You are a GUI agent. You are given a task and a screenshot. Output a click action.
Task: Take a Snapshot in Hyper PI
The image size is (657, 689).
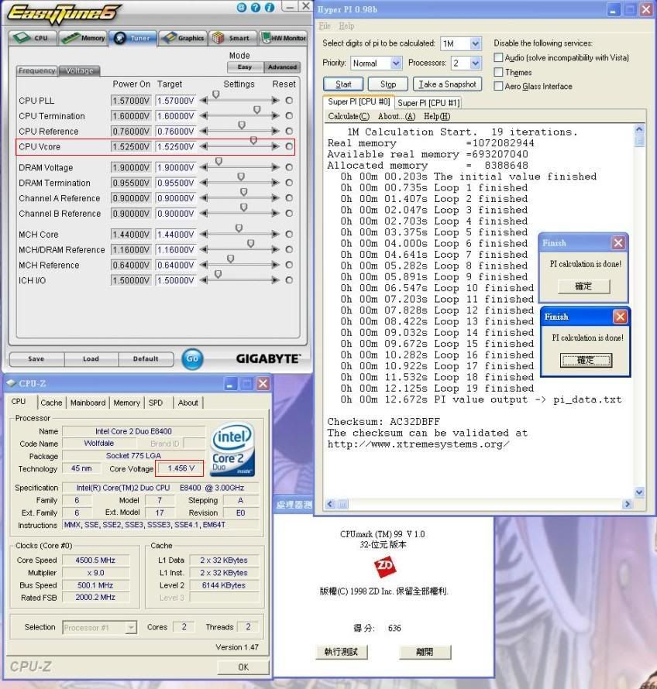coord(447,84)
